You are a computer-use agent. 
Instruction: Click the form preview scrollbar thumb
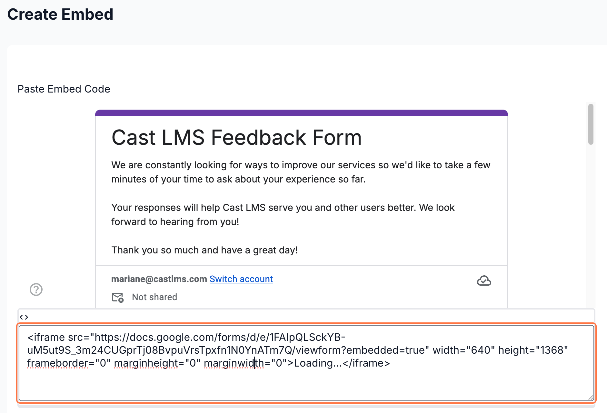[x=591, y=124]
